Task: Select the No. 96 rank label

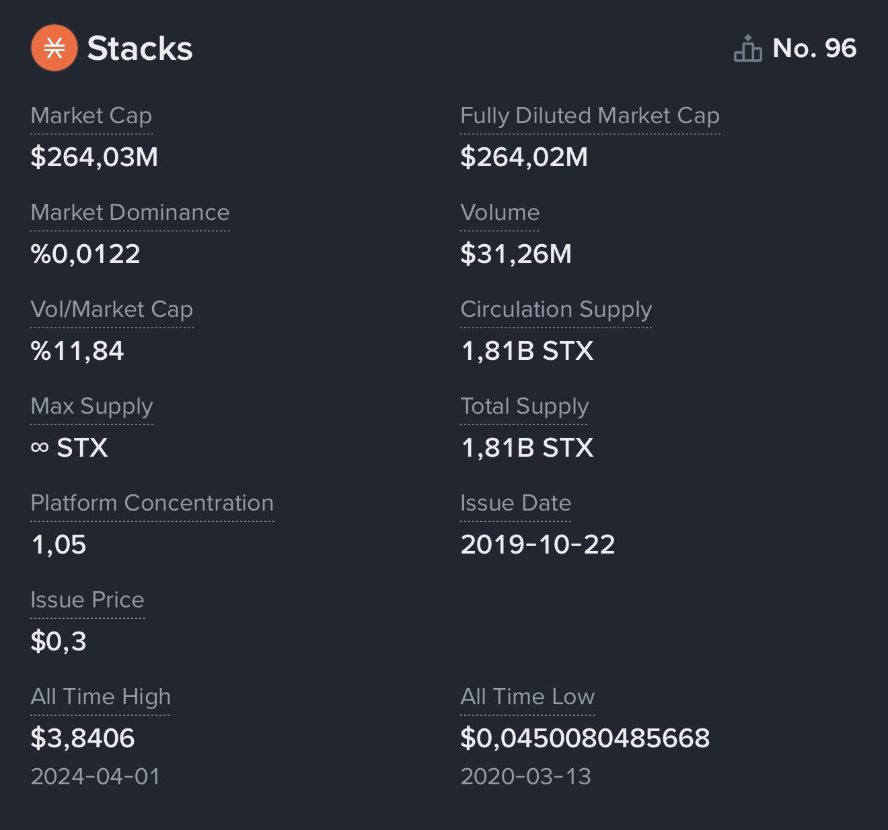Action: click(x=814, y=48)
